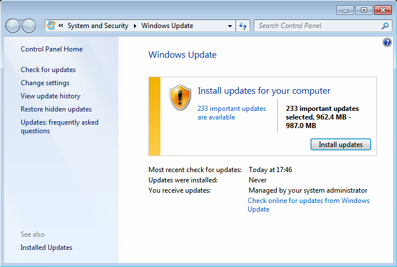The width and height of the screenshot is (397, 267).
Task: Click Install updates for your computer heading
Action: (264, 91)
